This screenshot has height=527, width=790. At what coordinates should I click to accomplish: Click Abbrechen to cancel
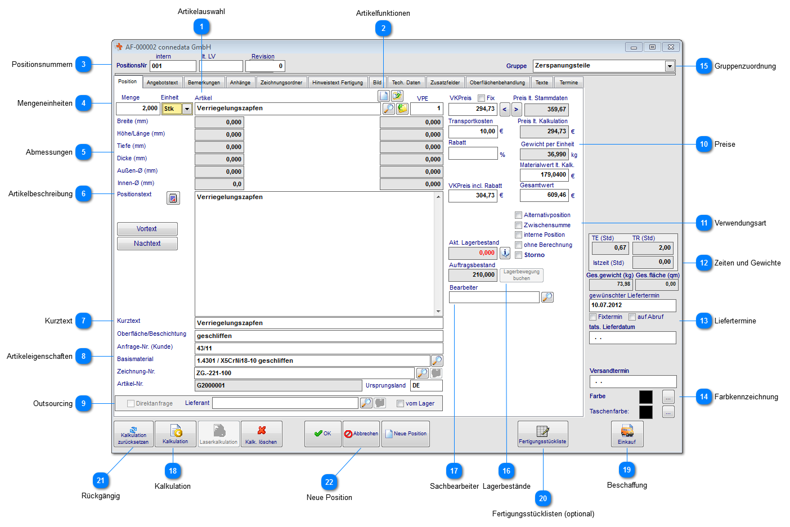click(361, 434)
